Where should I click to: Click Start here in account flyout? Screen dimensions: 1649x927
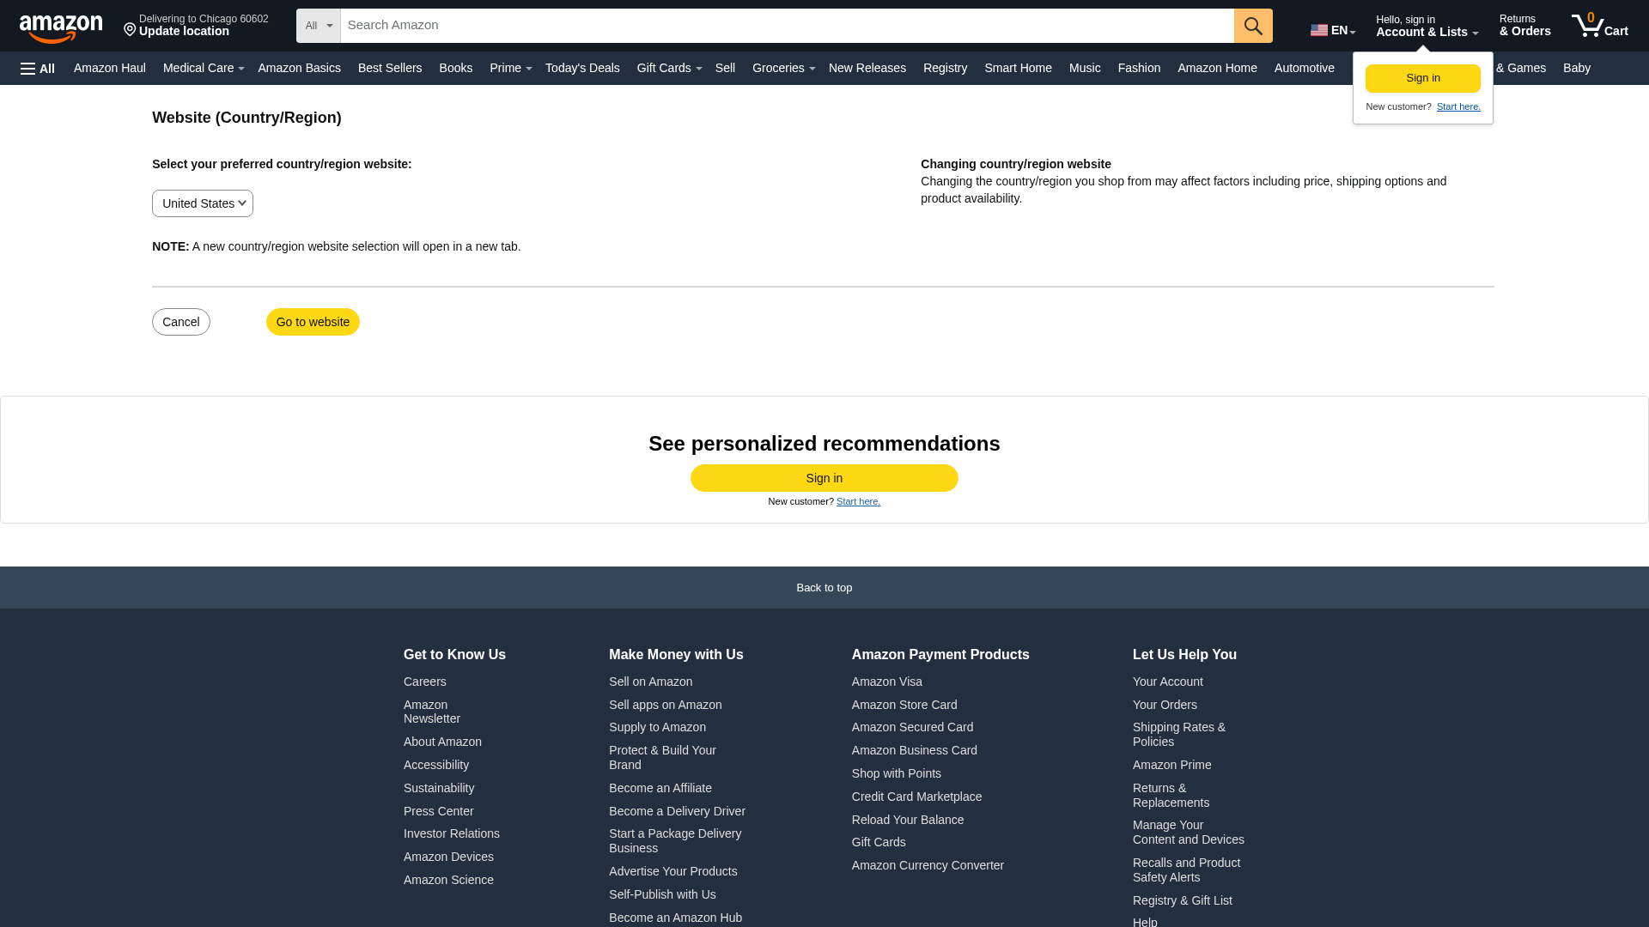point(1458,106)
